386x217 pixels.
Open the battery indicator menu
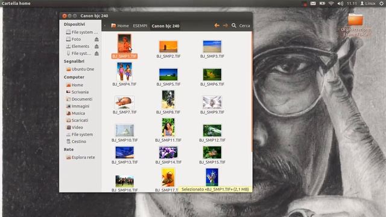pos(322,4)
